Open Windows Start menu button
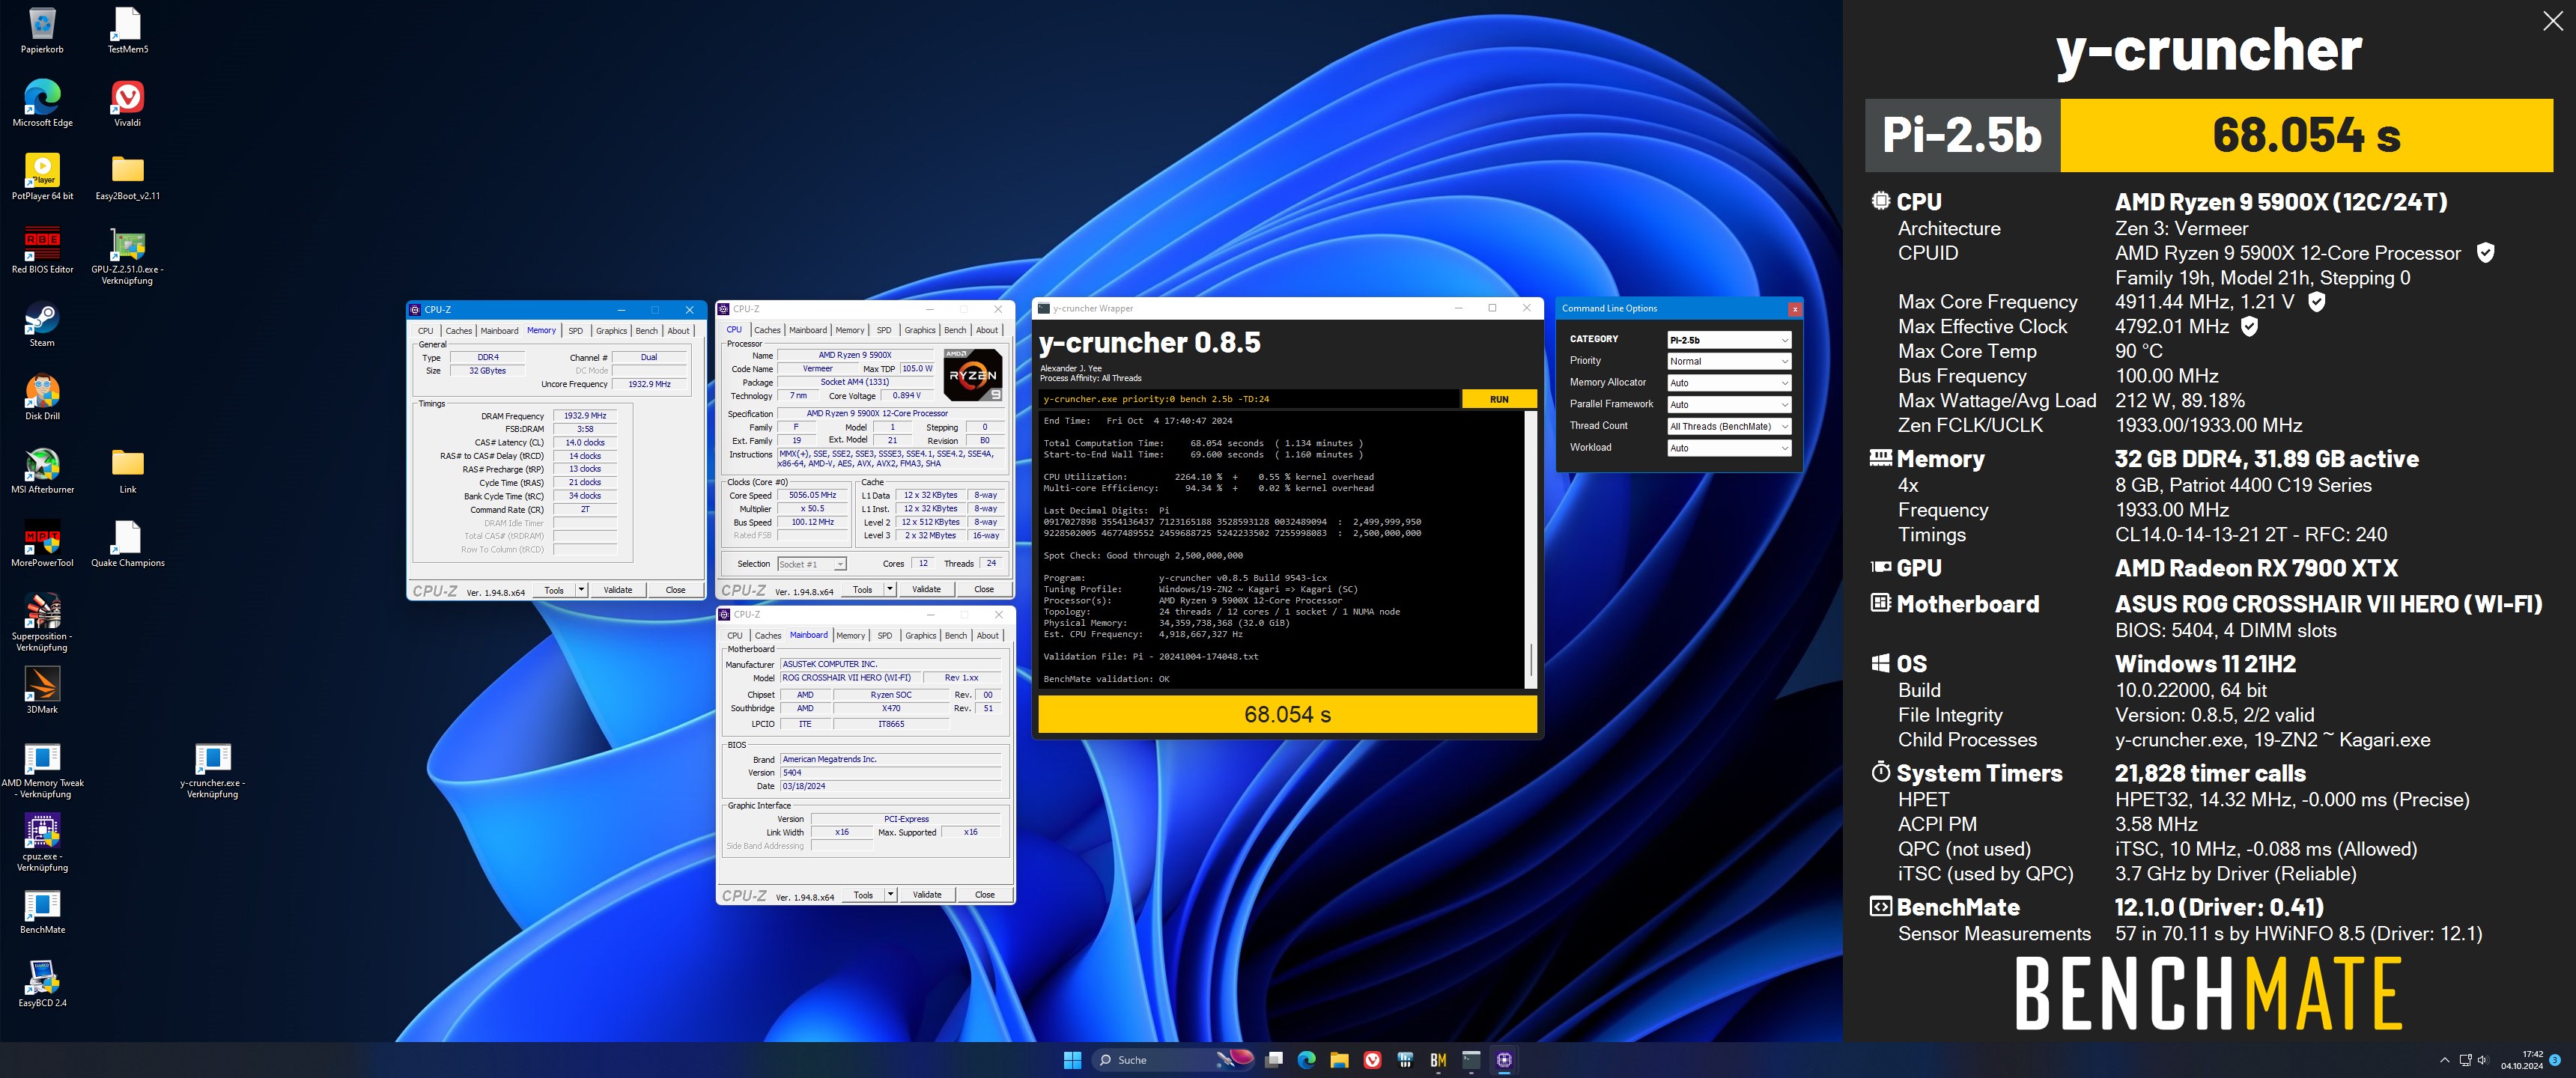Viewport: 2576px width, 1078px height. pos(1072,1060)
